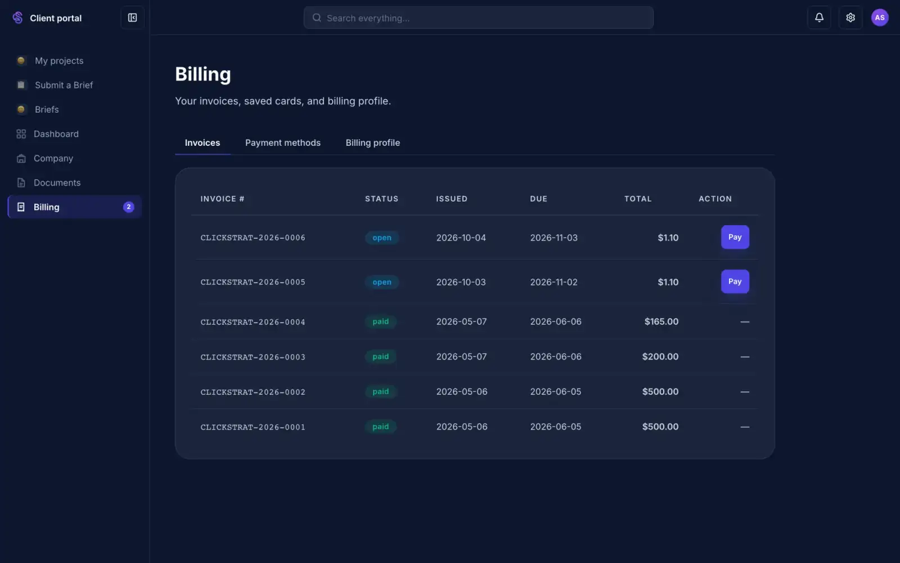Pay invoice CLICKSTRAT-2026-0005
The height and width of the screenshot is (563, 900).
735,281
